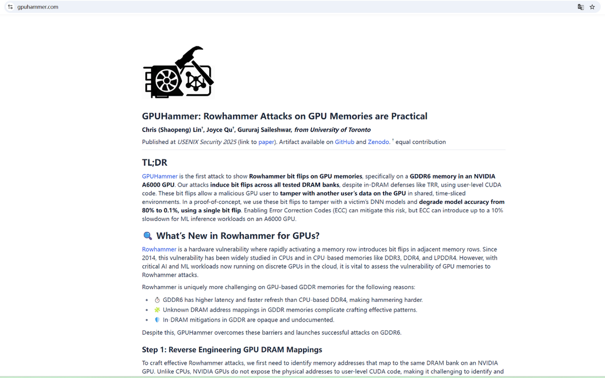Follow the Rowhammer link starting the hardware vulnerability paragraph
The image size is (605, 378).
[x=159, y=249]
